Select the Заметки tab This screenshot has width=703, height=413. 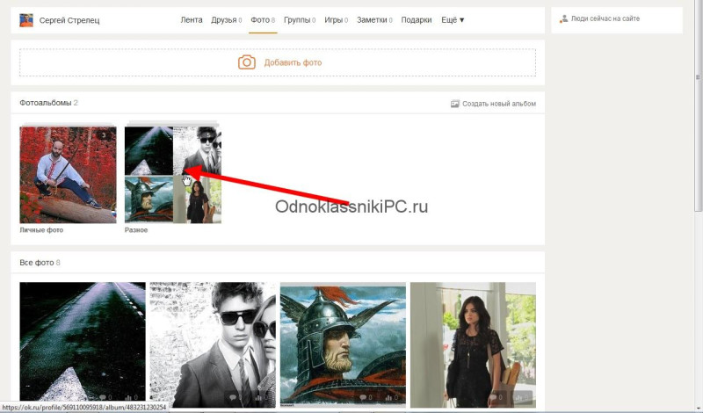click(x=374, y=20)
